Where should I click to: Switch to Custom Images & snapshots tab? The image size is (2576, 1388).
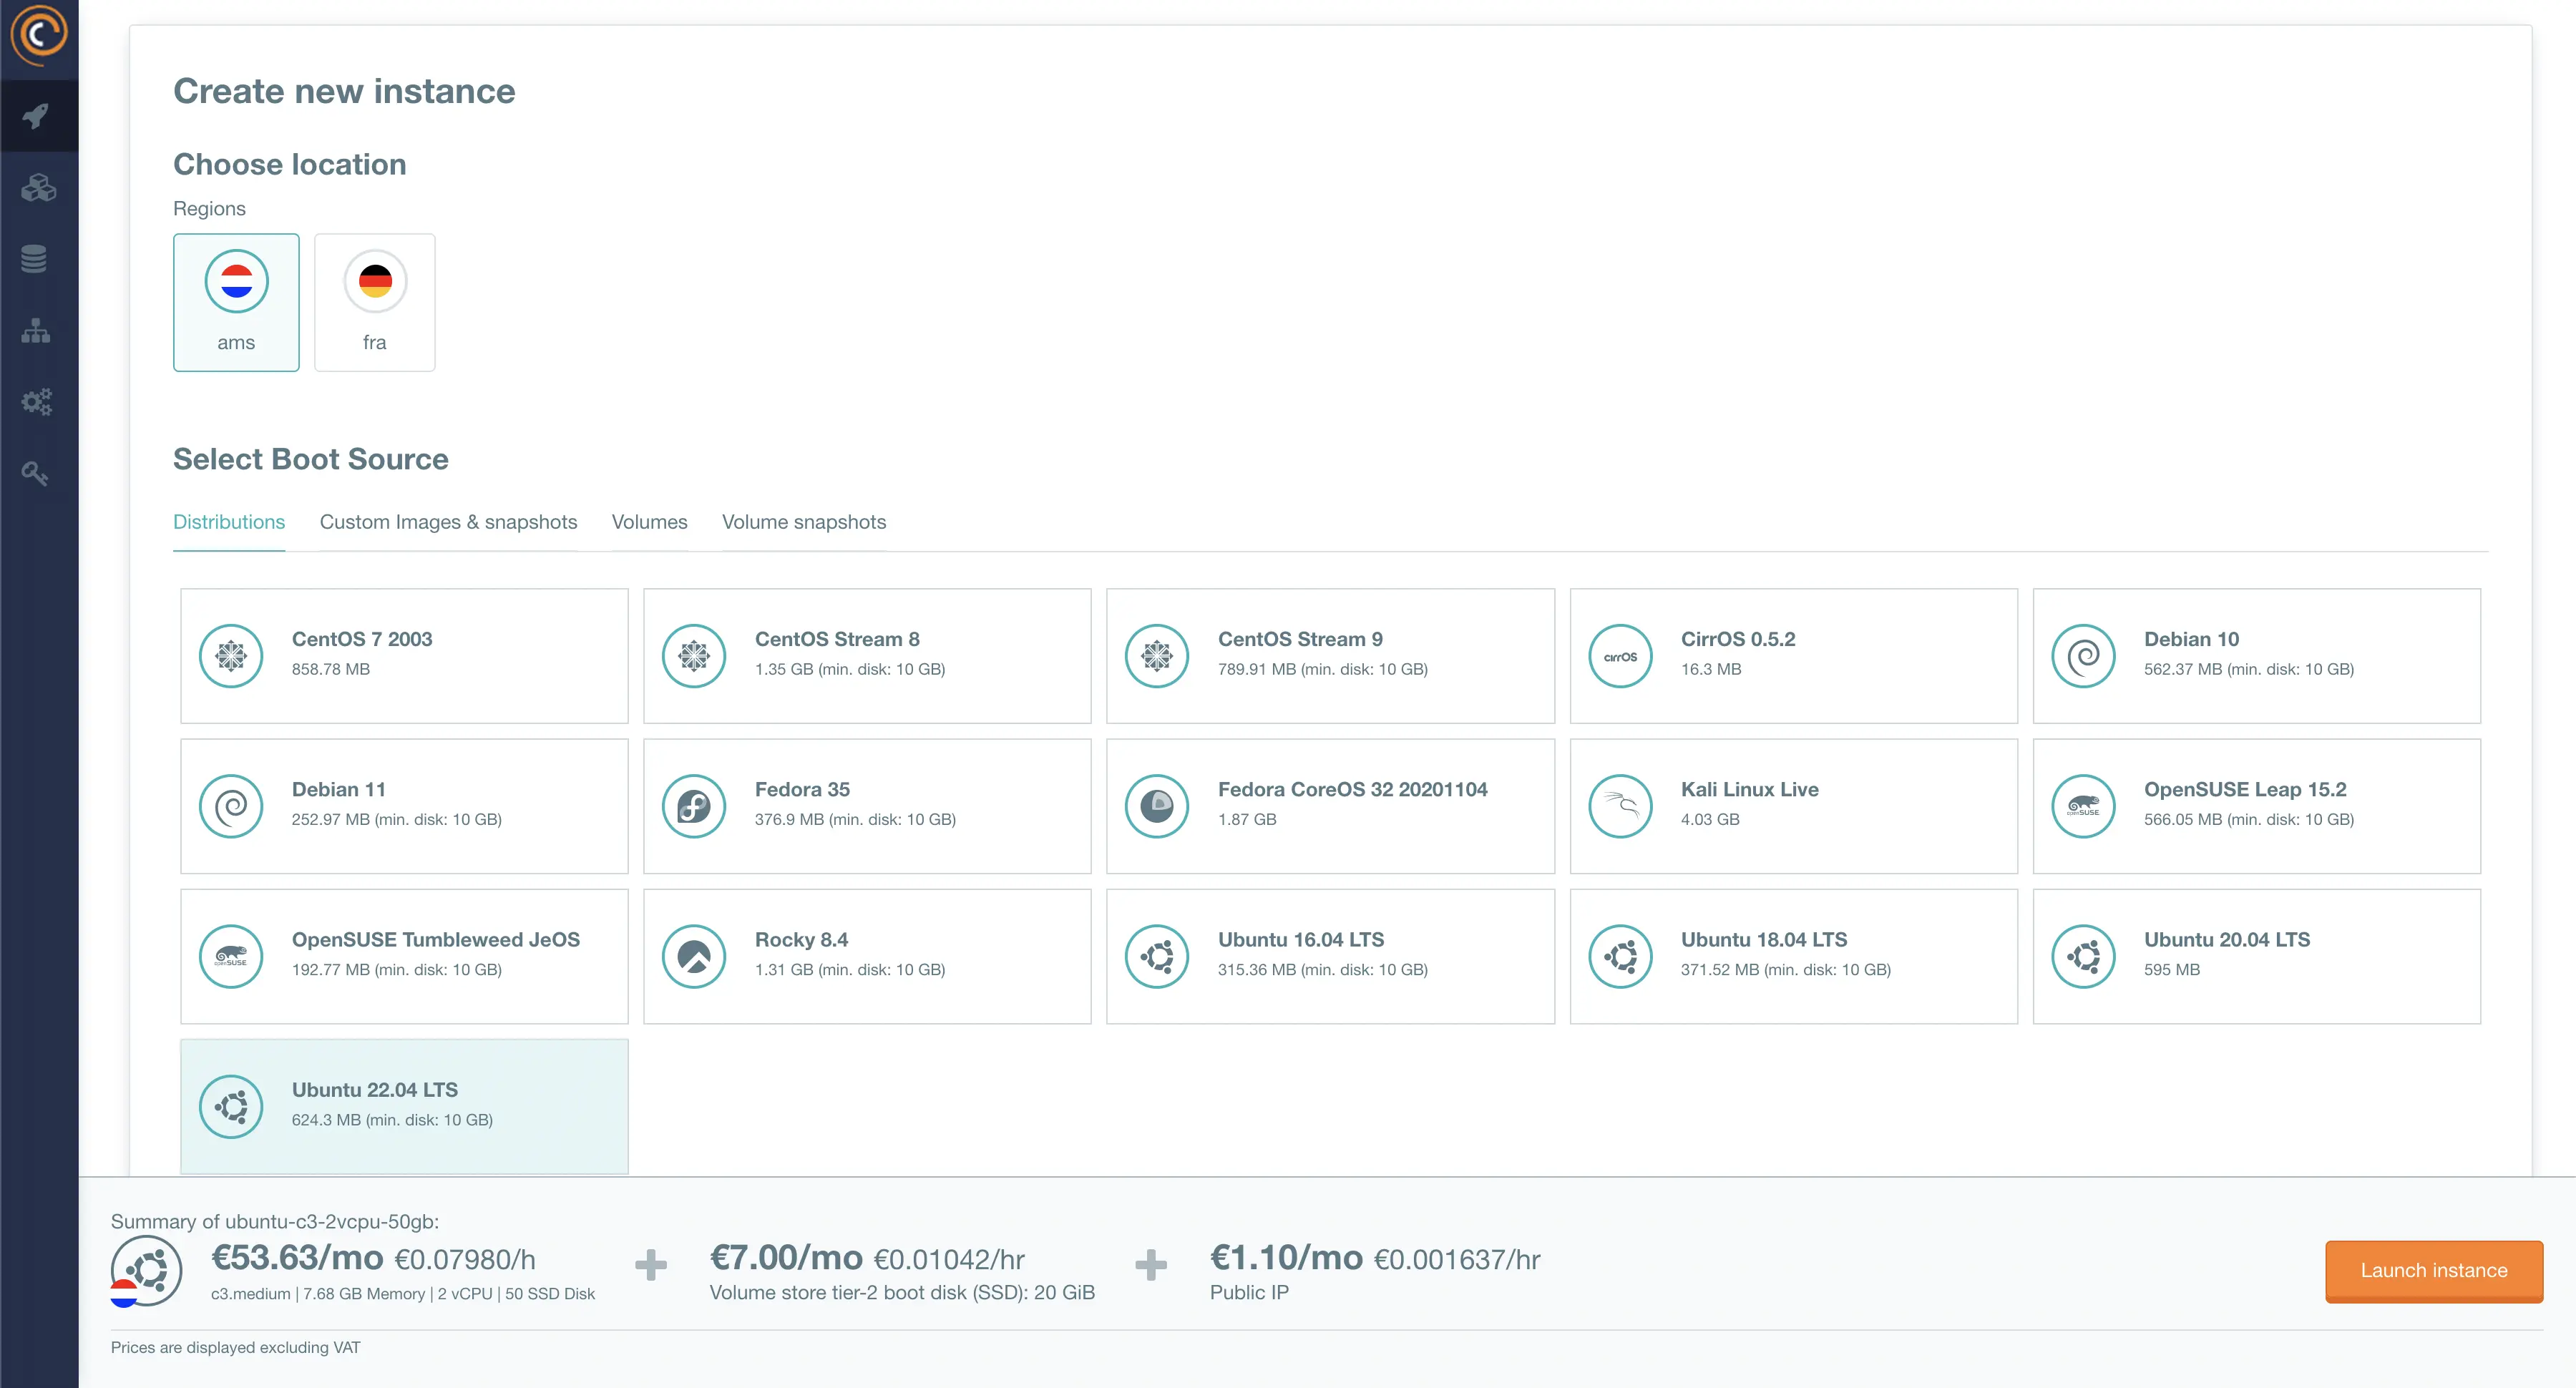(448, 522)
